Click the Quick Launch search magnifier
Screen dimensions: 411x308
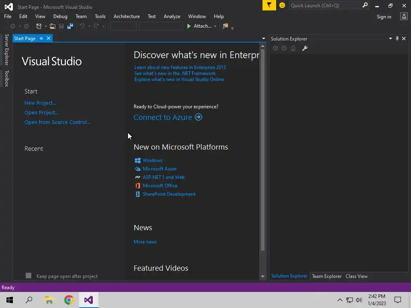coord(365,5)
